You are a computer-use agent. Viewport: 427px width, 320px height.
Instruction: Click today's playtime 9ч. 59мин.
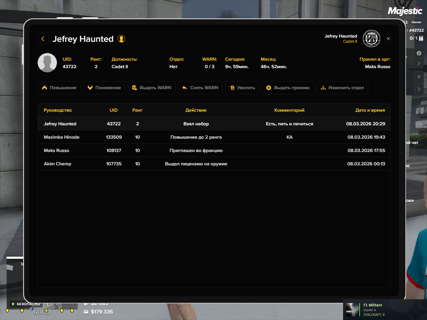(x=237, y=67)
